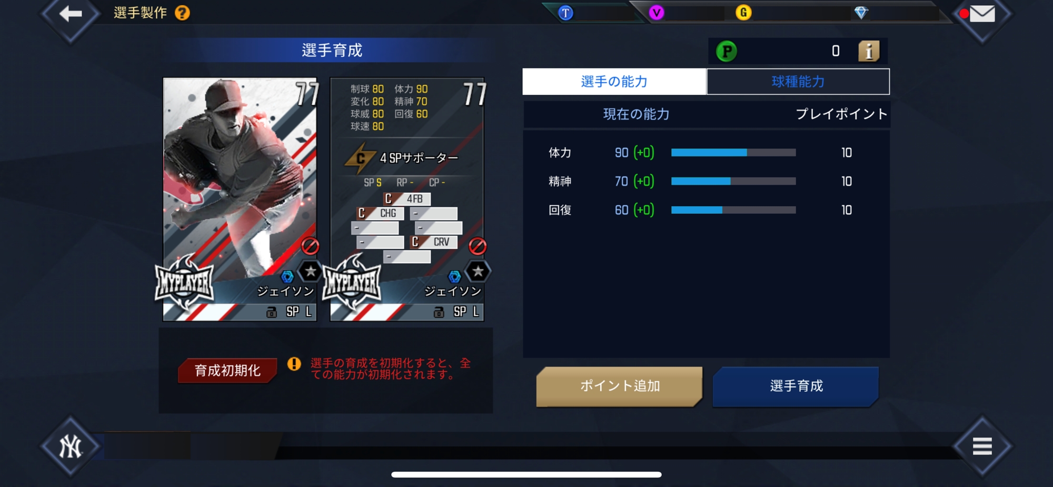Select the pitcher photo card
Screen dimensions: 1053x487
pyautogui.click(x=240, y=200)
